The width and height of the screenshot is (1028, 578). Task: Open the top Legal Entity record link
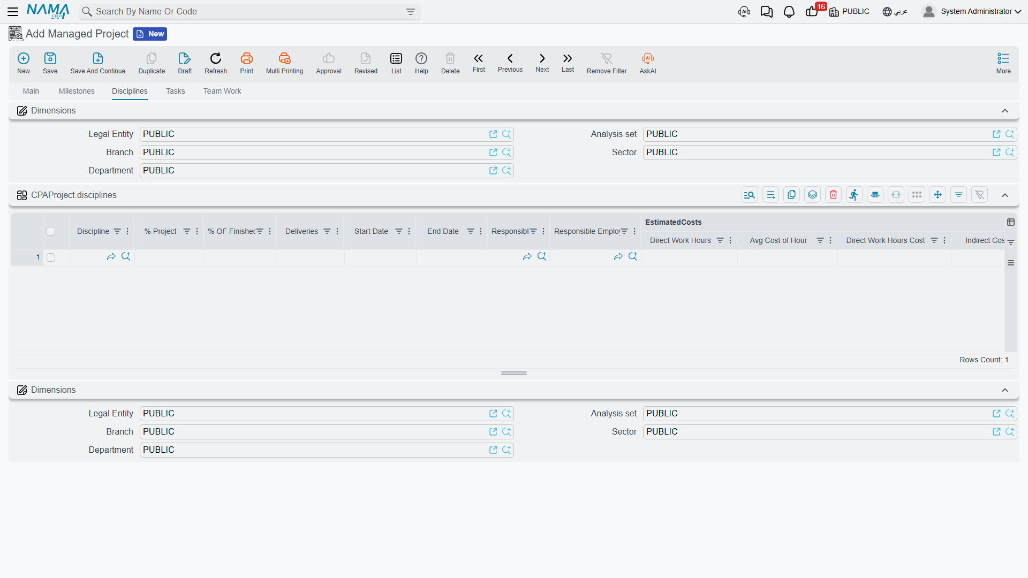pos(493,134)
